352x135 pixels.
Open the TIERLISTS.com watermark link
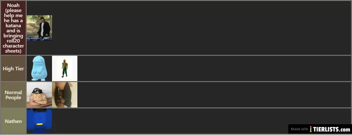click(x=332, y=129)
